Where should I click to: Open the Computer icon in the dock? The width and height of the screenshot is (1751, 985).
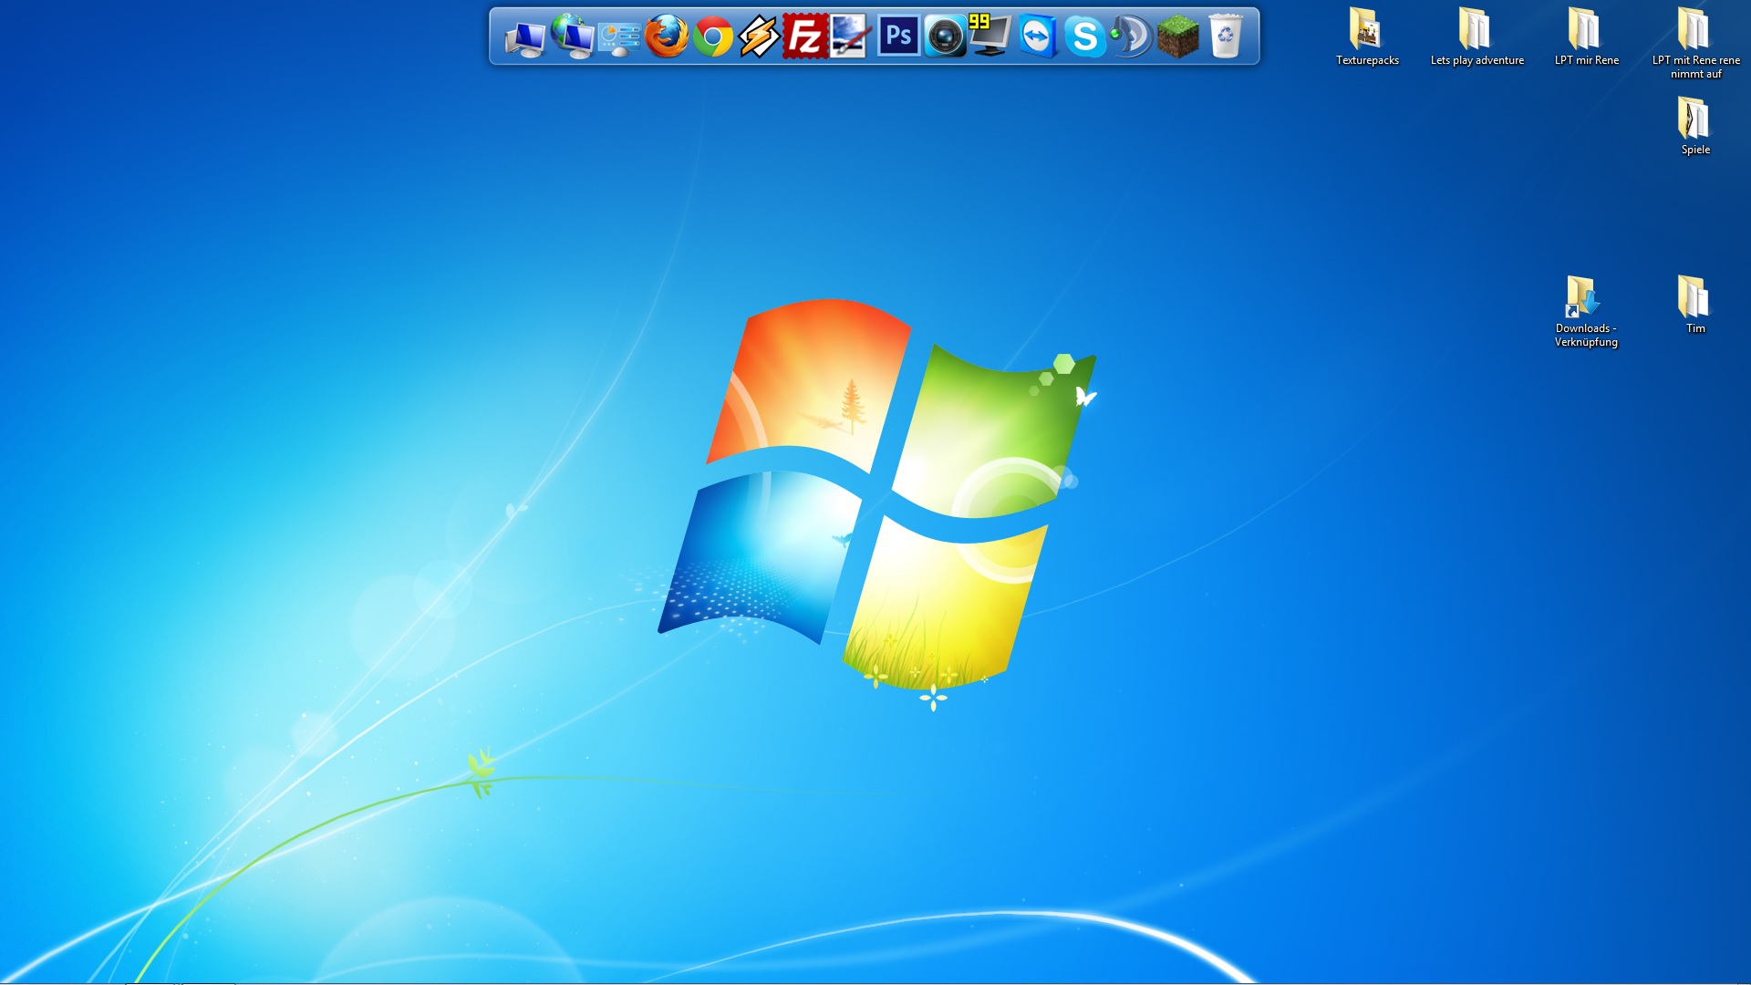point(525,37)
